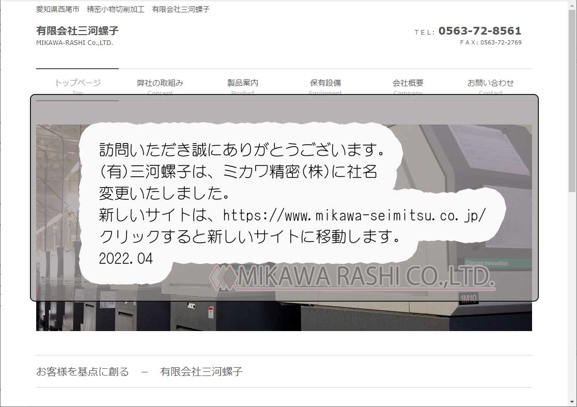
Task: Click the クリックすると新しいサイトに移動します line
Action: pyautogui.click(x=249, y=237)
